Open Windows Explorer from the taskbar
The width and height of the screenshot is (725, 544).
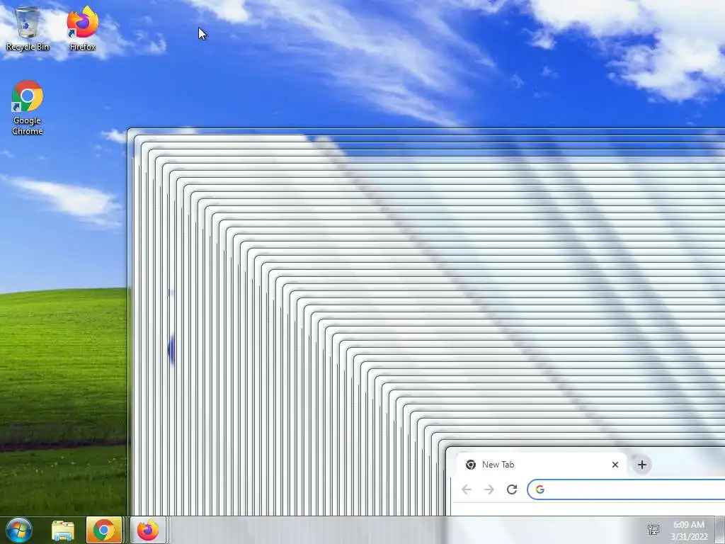click(63, 531)
